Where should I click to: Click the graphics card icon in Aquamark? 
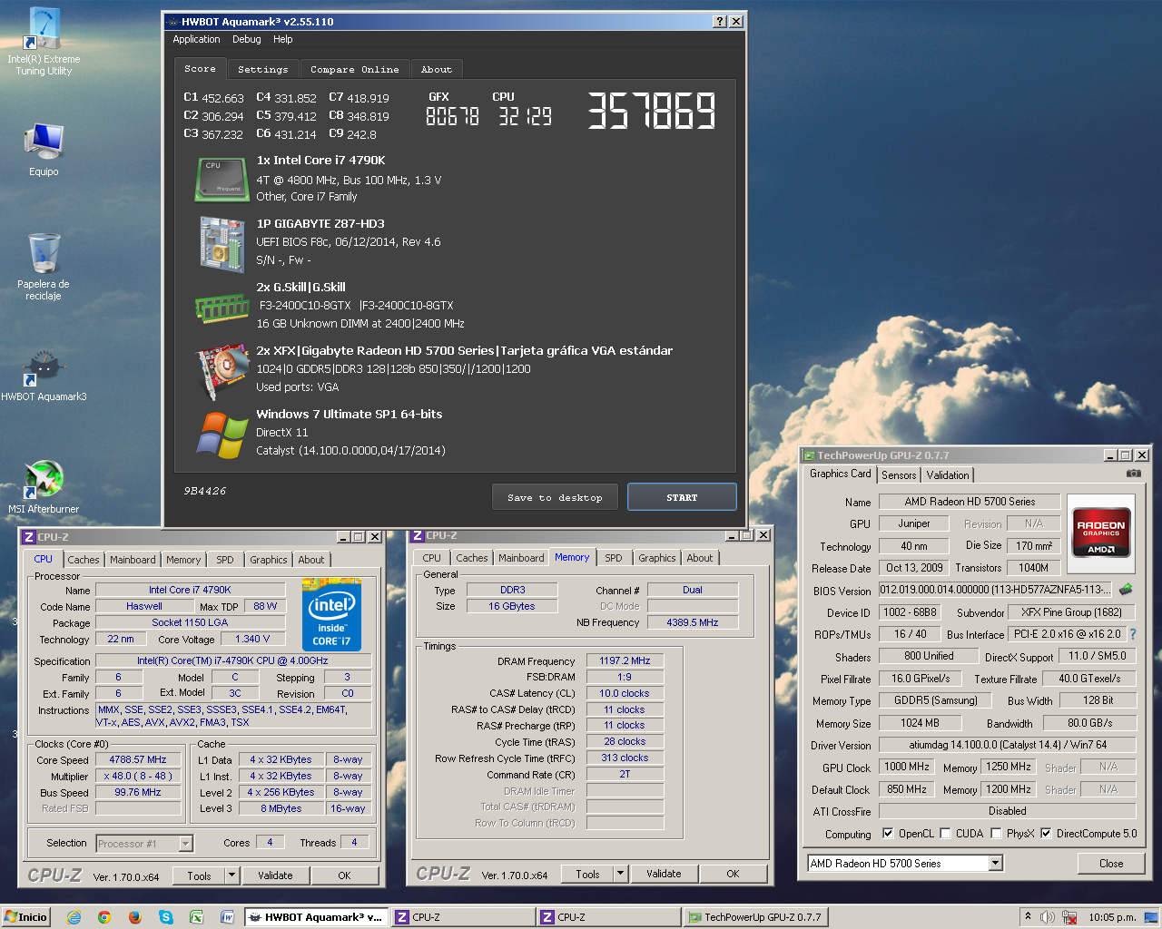222,370
